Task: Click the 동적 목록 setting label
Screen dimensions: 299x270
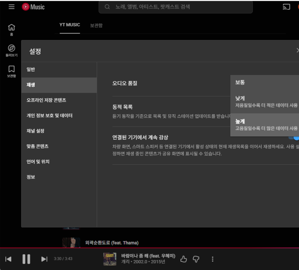Action: click(x=122, y=107)
